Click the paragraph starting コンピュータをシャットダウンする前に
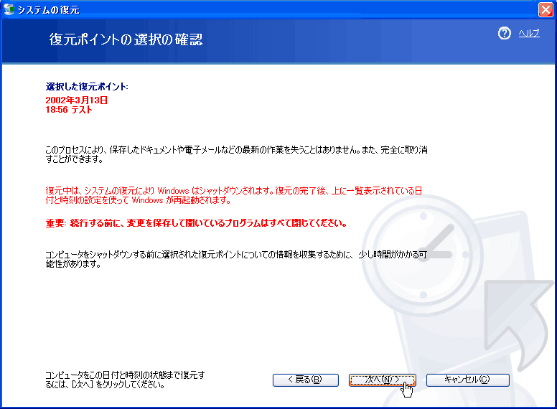The height and width of the screenshot is (409, 557). (x=236, y=259)
